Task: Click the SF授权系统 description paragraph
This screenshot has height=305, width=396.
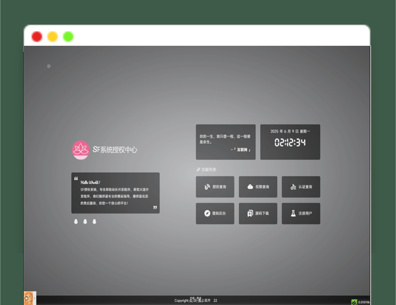Action: click(115, 196)
